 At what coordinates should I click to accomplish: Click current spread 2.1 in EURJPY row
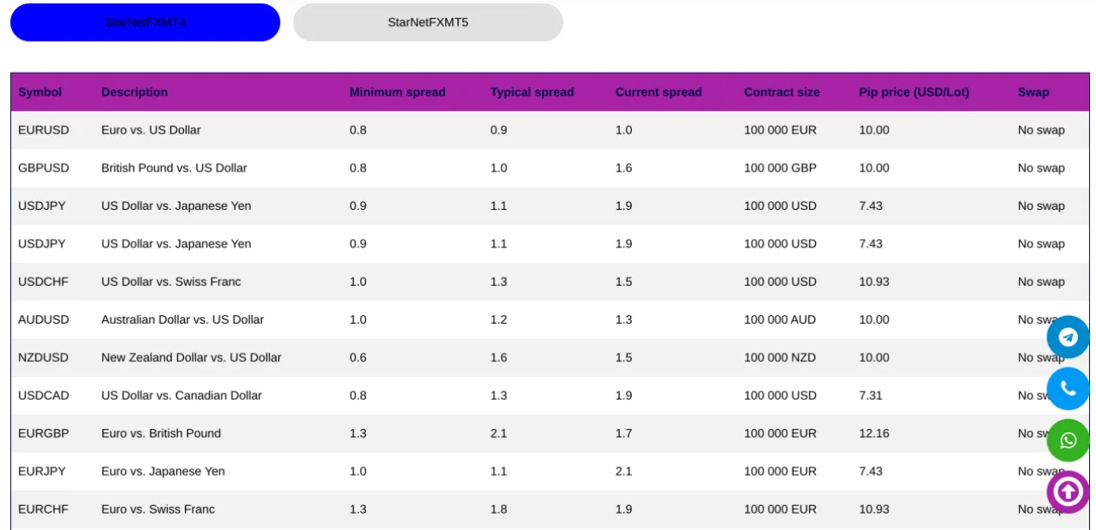(x=623, y=471)
